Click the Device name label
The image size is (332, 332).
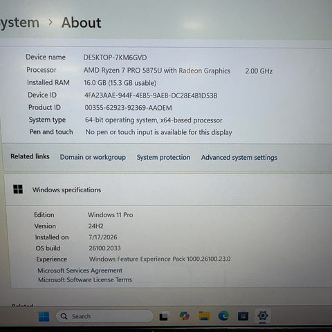(x=46, y=57)
